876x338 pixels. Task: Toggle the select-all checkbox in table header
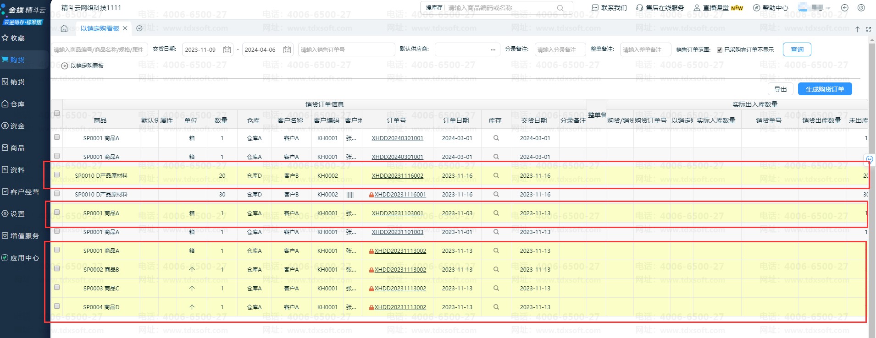(57, 113)
